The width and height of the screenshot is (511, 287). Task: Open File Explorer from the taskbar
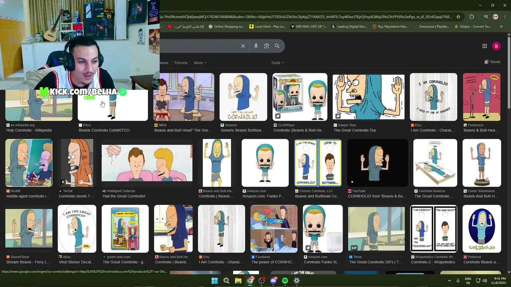(238, 281)
